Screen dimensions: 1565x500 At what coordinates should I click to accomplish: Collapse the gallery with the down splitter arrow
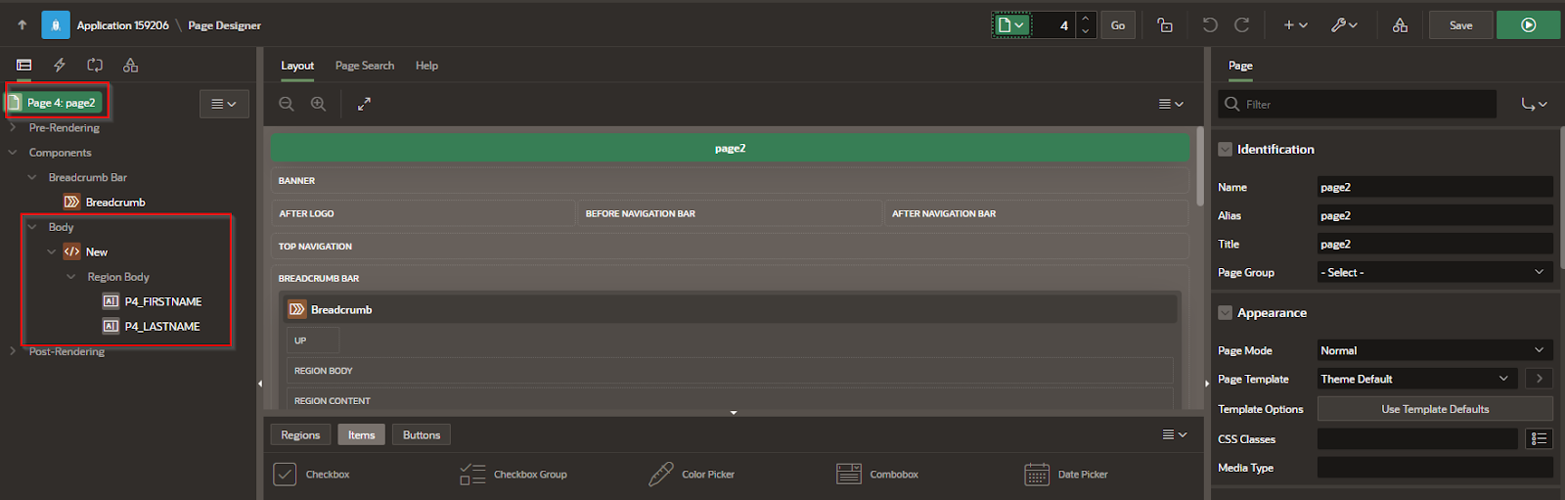tap(734, 413)
